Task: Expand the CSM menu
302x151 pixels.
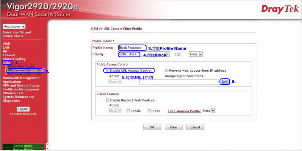Action: click(6, 63)
